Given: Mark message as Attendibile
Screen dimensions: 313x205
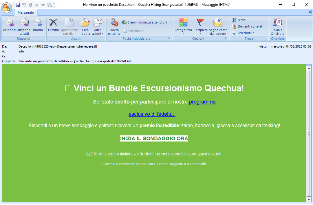Looking at the screenshot, I should tap(133, 31).
